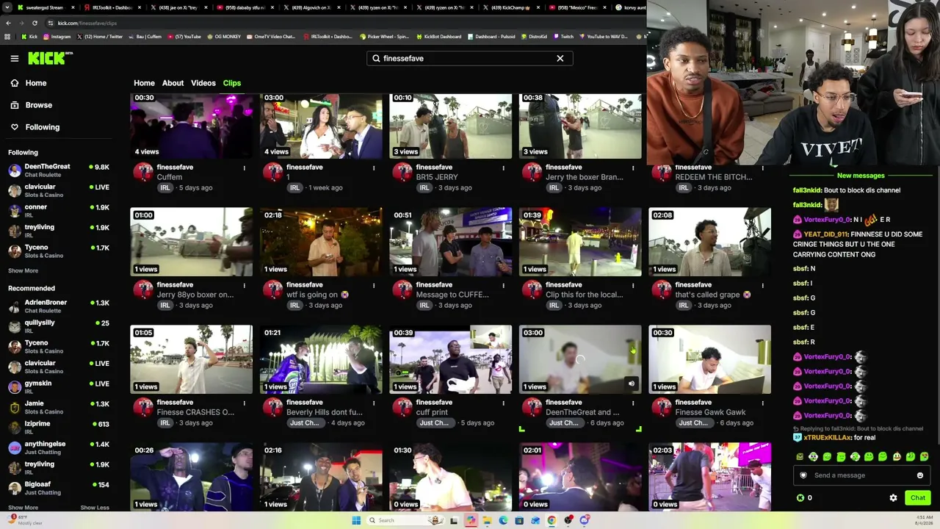Open the Kick sidebar hamburger menu
940x529 pixels.
tap(14, 58)
